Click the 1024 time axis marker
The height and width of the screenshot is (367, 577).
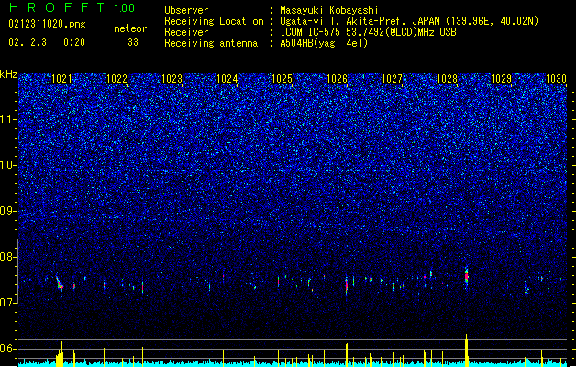[227, 79]
